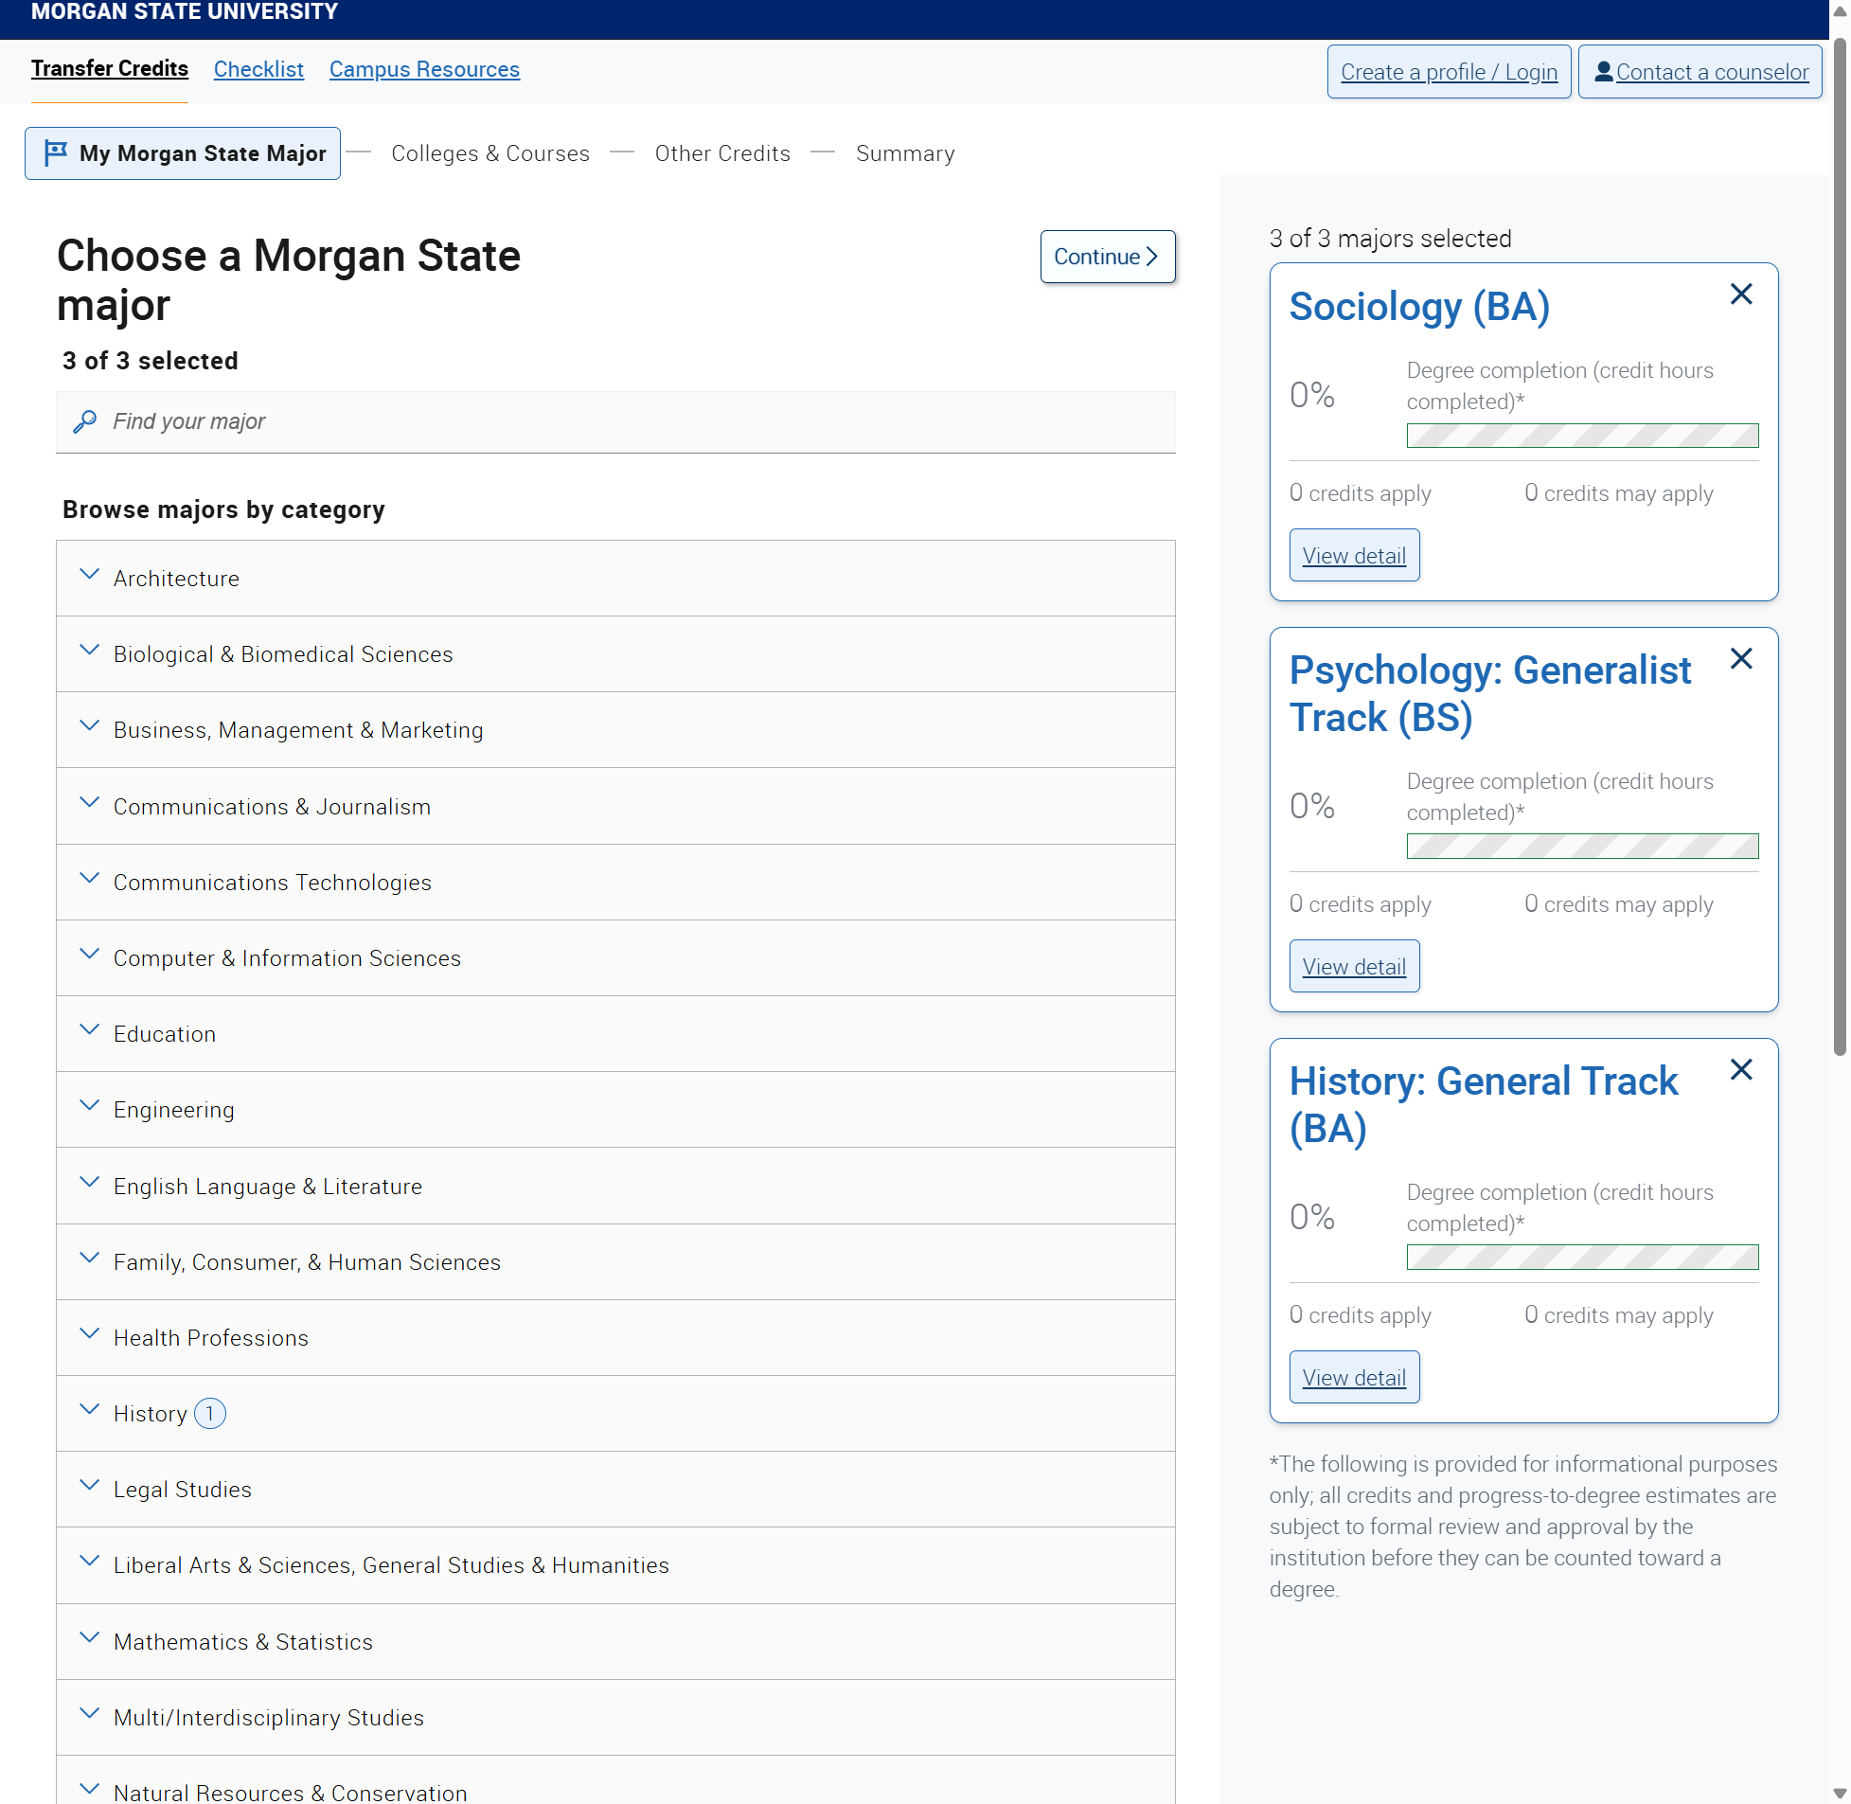The image size is (1851, 1804).
Task: Click the search magnifier icon
Action: [x=84, y=421]
